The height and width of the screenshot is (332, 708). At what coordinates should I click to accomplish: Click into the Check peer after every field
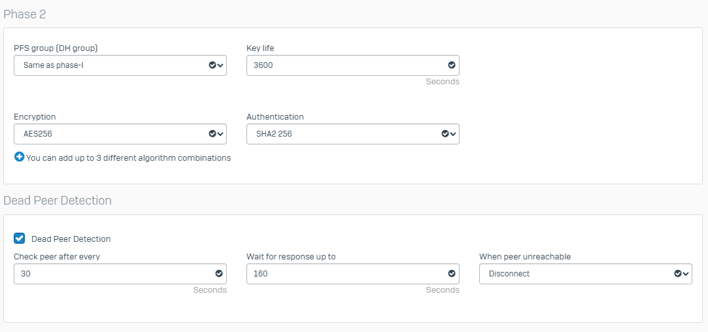tap(111, 274)
